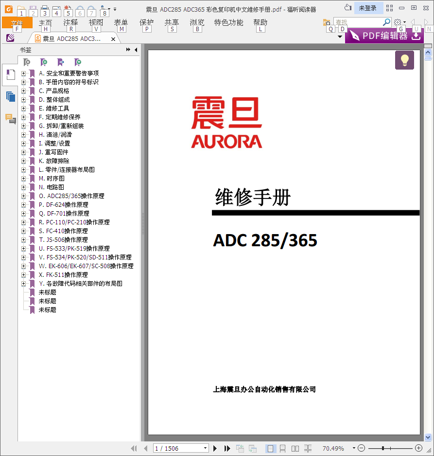434x456 pixels.
Task: Close the 震旦 ADC285 document tab
Action: [113, 39]
